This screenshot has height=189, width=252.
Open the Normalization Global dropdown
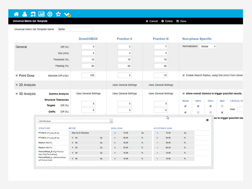click(x=208, y=46)
